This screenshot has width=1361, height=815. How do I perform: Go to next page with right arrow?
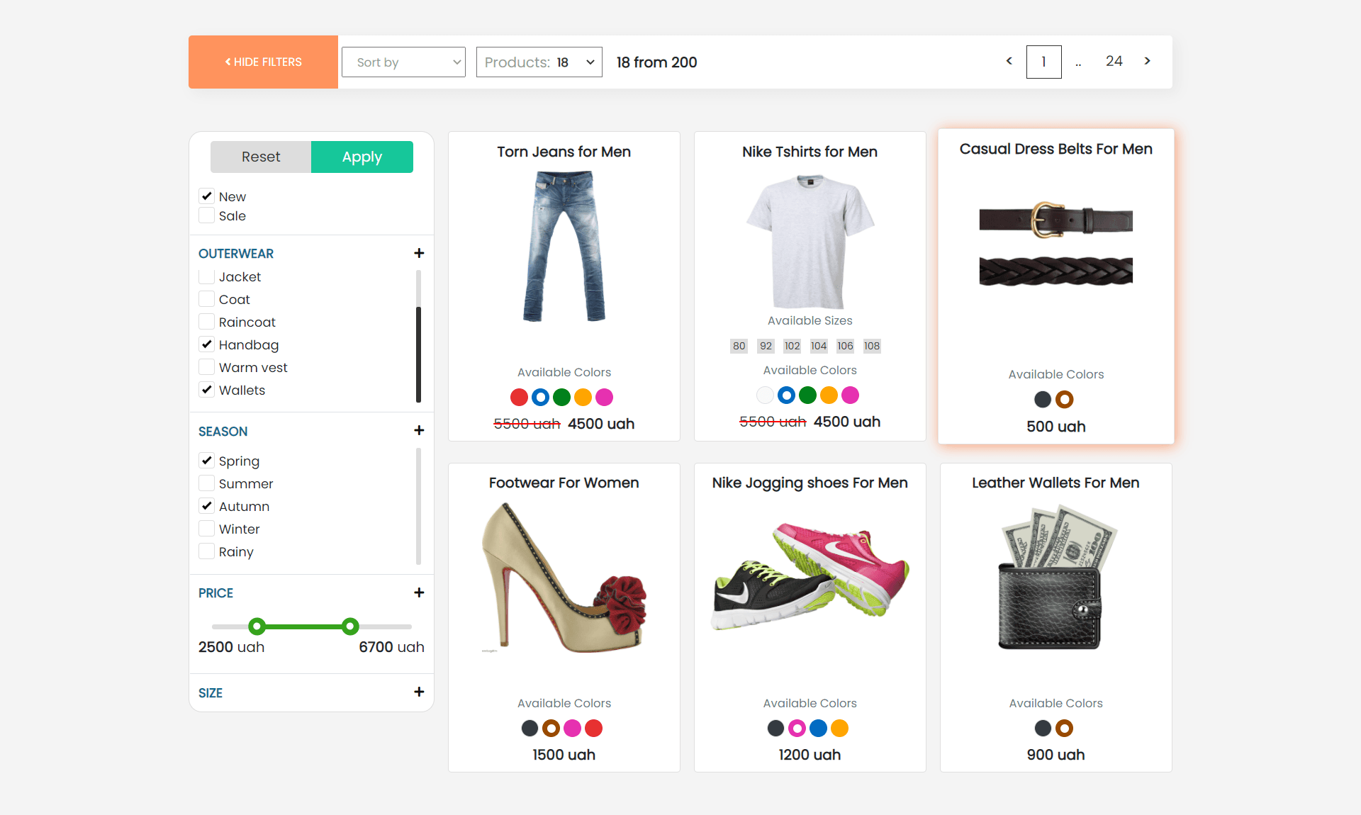pos(1146,61)
